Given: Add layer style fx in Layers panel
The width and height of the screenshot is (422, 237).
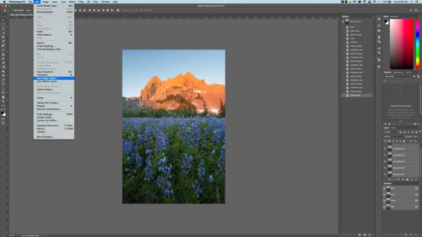Looking at the screenshot, I should click(x=394, y=180).
